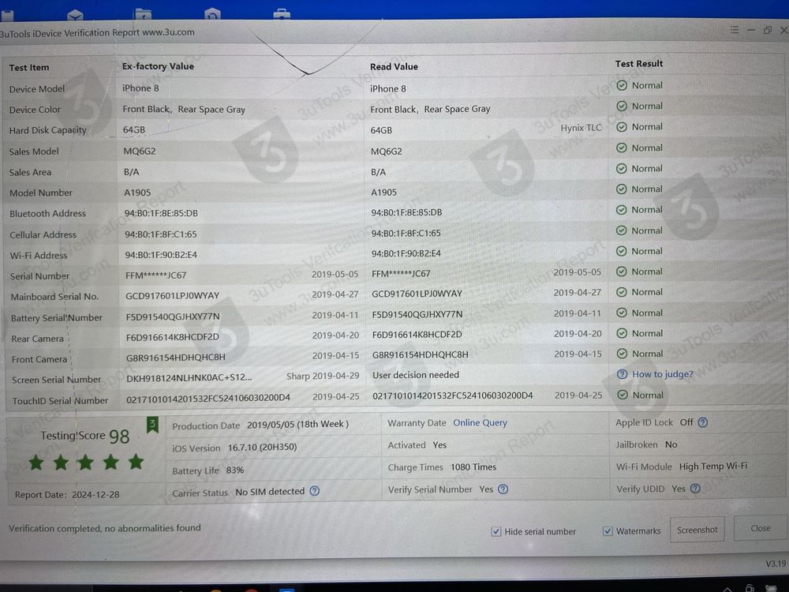Click the Normal check icon for Mainboard Serial No.
Viewport: 789px width, 592px height.
[x=622, y=293]
